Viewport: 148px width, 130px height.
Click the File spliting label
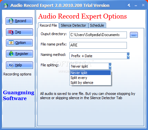[x=50, y=65]
